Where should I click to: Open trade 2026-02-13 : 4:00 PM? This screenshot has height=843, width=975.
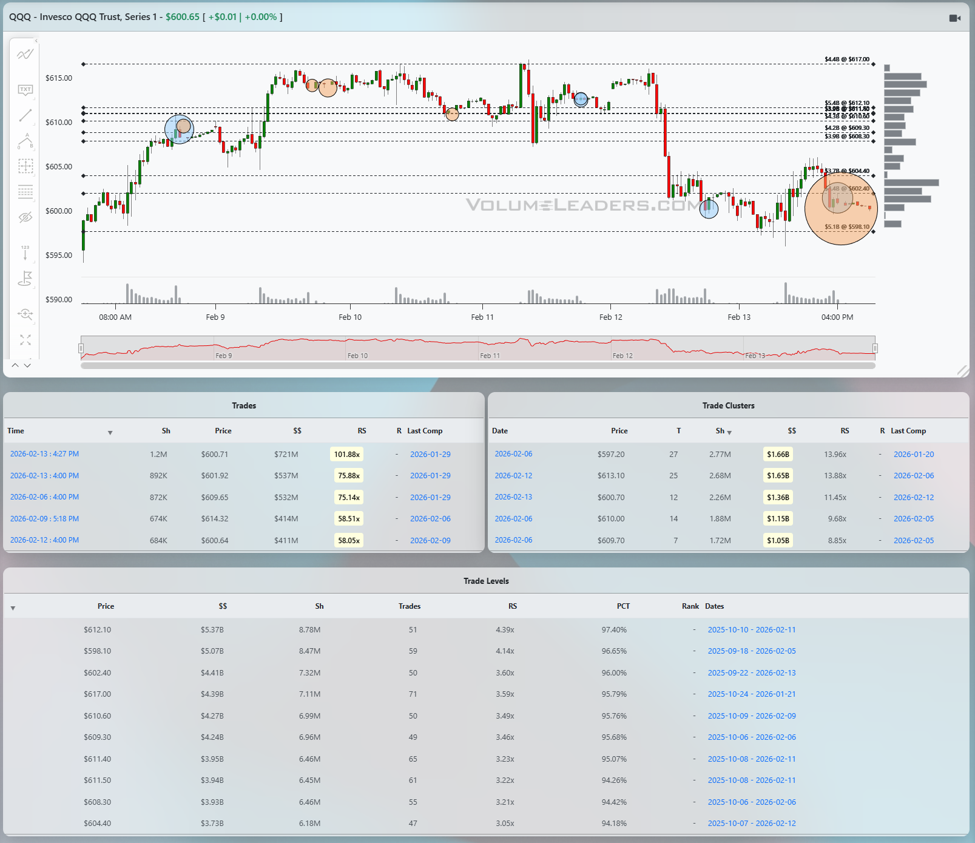[44, 476]
